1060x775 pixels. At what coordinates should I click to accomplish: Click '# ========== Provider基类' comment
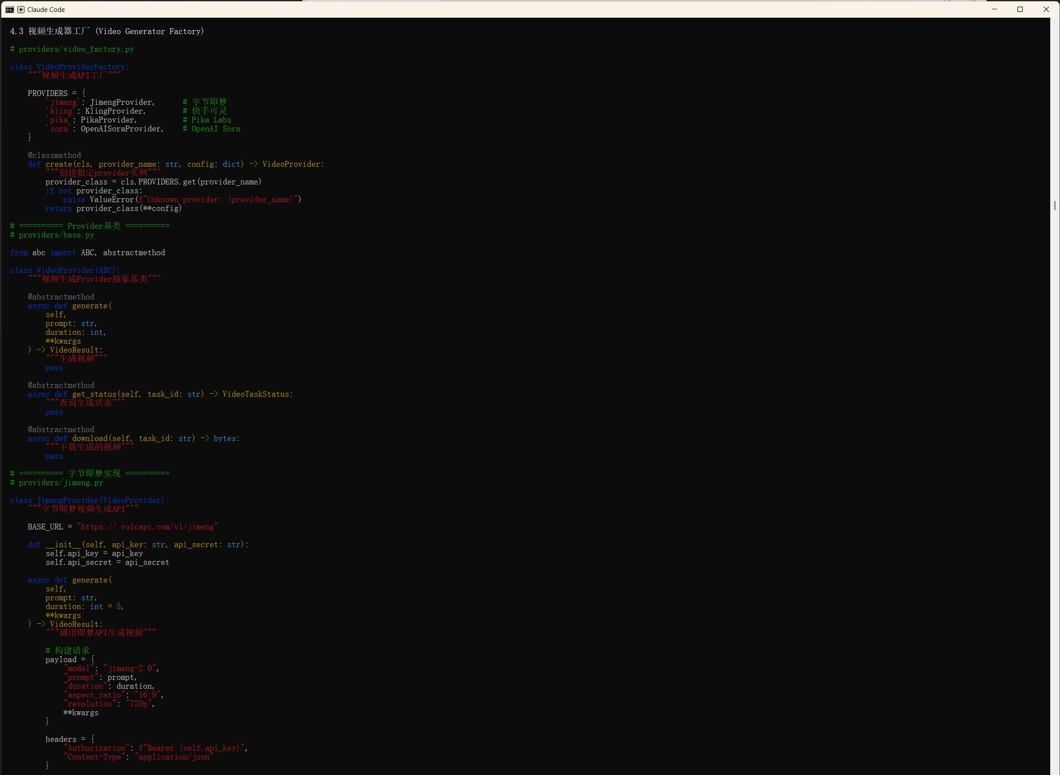[x=90, y=226]
